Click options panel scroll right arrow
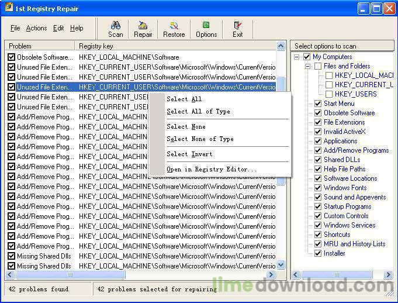Viewport: 398px width, 303px height. pyautogui.click(x=388, y=274)
